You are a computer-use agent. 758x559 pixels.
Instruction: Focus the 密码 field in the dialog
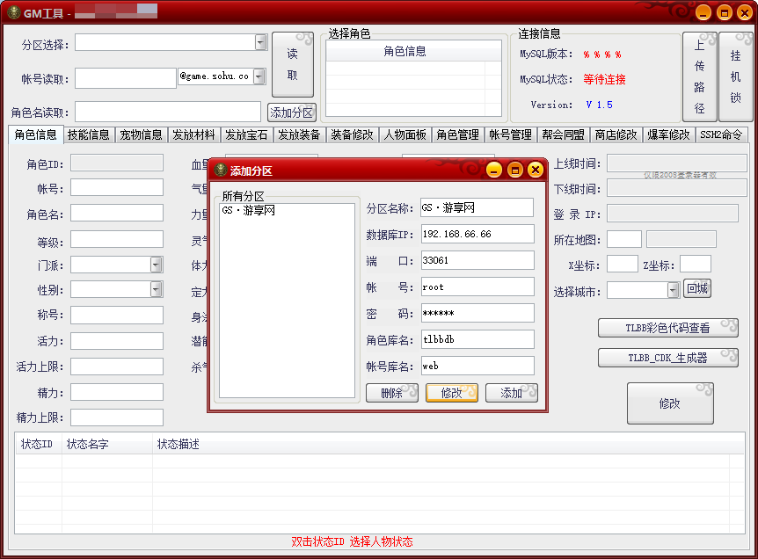tap(477, 313)
